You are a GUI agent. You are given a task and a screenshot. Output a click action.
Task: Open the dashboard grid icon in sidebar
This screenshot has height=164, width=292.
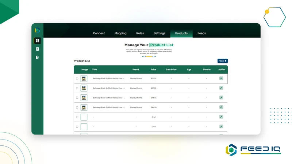point(38,41)
